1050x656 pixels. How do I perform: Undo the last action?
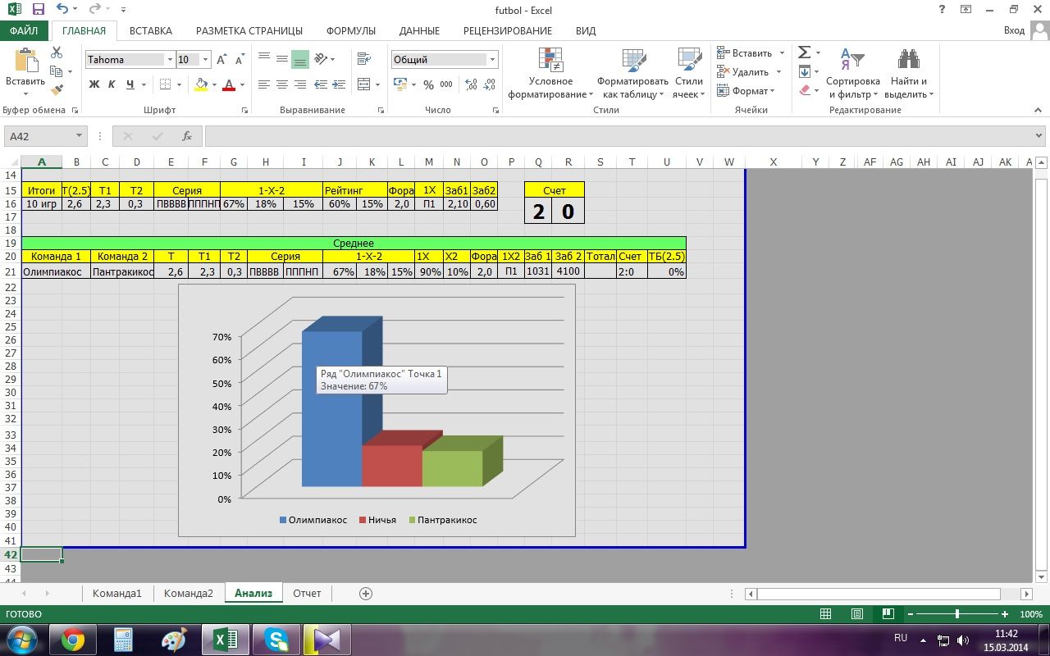click(x=63, y=10)
